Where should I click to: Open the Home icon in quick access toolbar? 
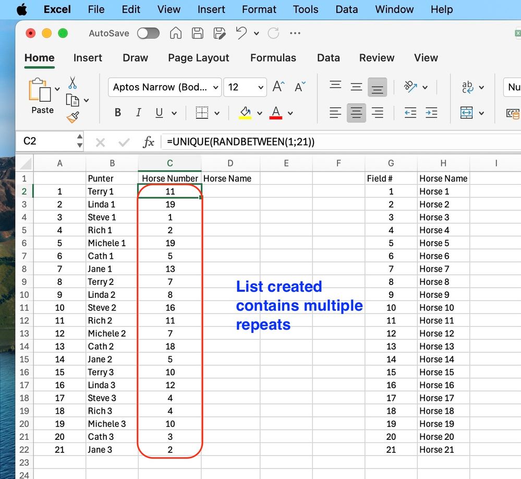175,33
